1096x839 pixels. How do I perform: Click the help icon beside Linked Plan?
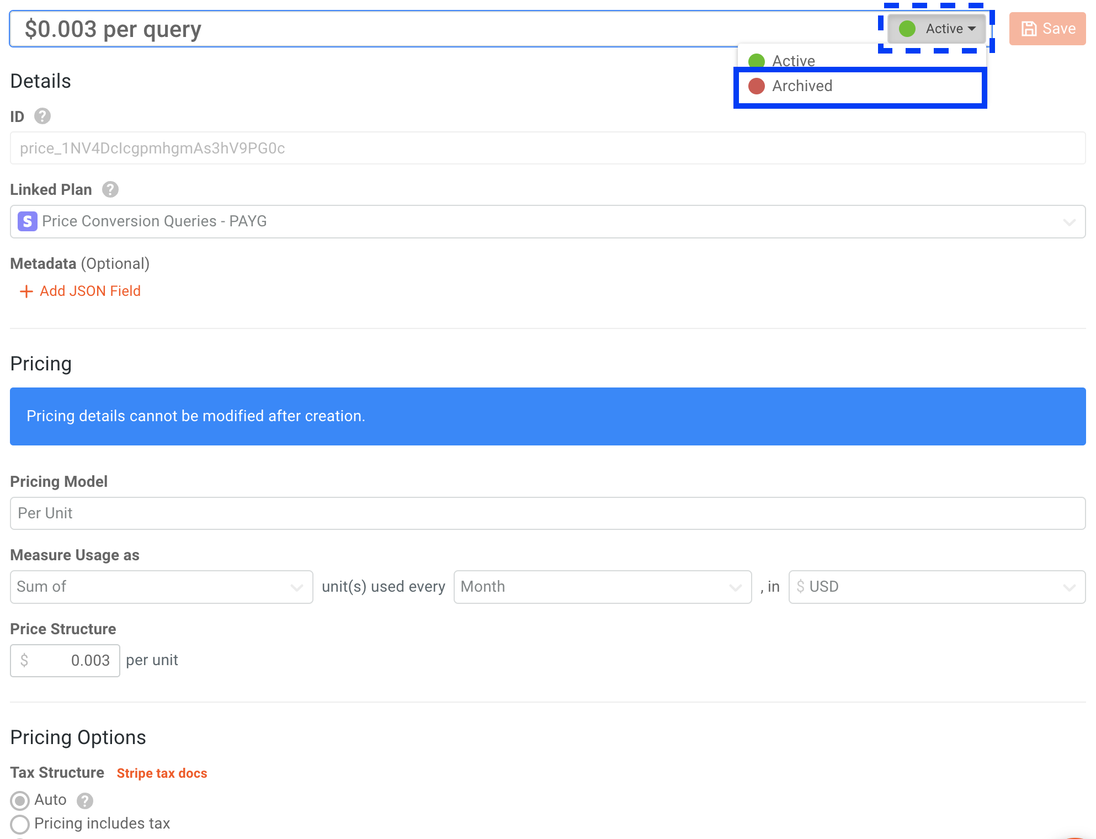coord(110,189)
